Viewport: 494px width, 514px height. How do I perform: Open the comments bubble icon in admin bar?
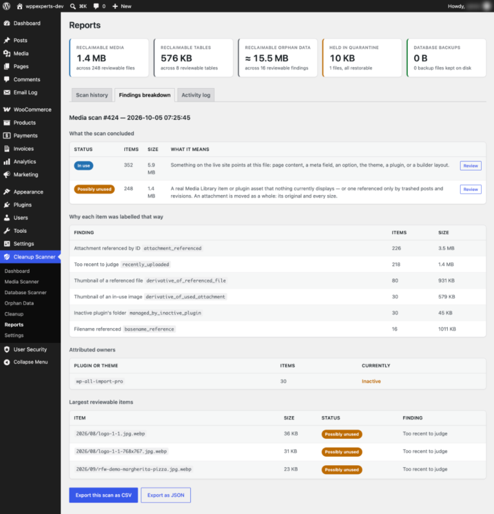point(96,6)
